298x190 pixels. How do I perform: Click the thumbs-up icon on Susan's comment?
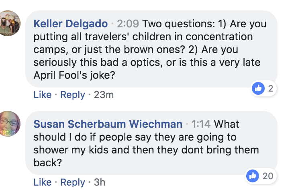(253, 176)
